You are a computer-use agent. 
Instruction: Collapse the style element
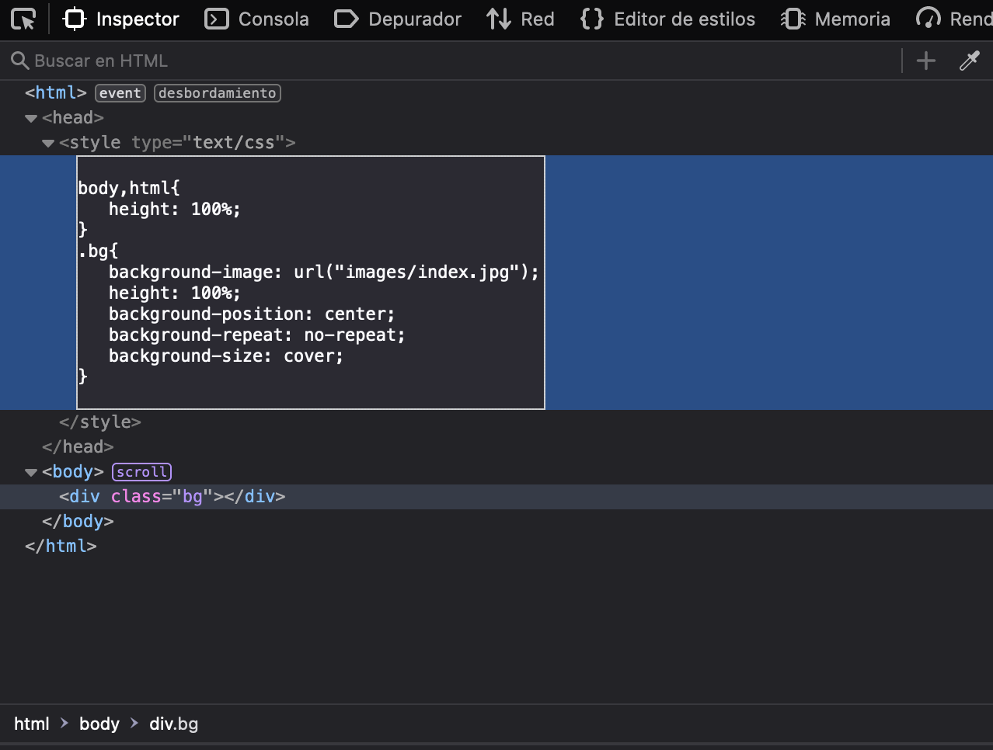(48, 143)
